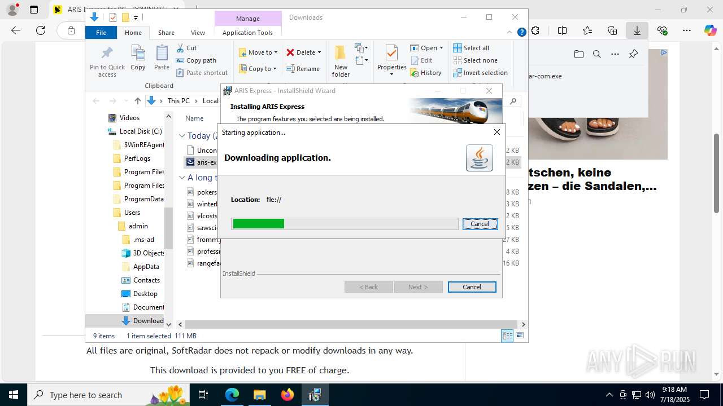Click Select none in ribbon
This screenshot has width=723, height=406.
(x=475, y=60)
